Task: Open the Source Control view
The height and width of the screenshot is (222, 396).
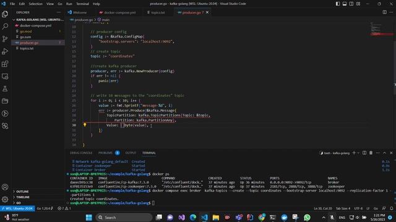Action: coord(5,39)
